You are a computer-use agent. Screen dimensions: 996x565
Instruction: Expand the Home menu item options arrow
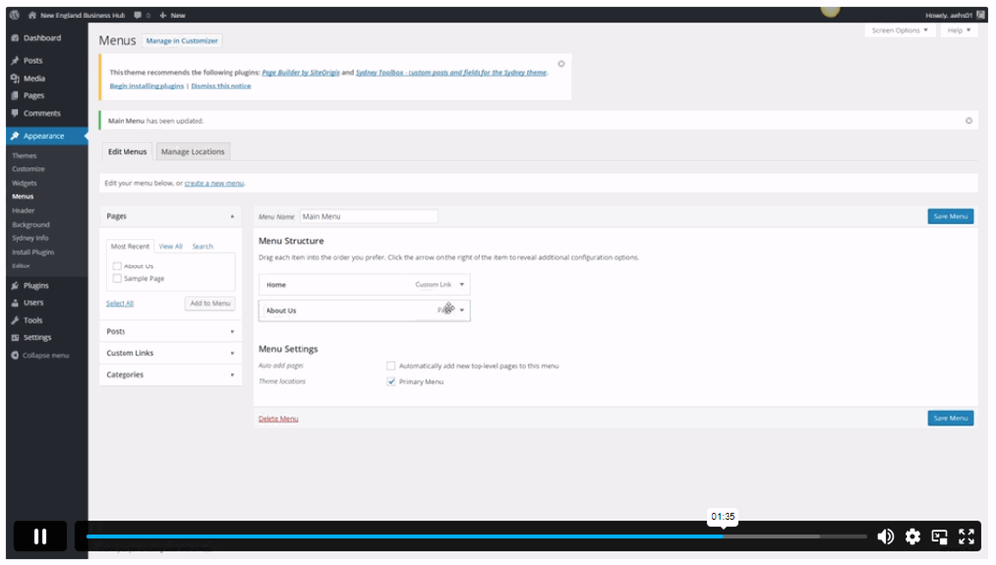(462, 284)
